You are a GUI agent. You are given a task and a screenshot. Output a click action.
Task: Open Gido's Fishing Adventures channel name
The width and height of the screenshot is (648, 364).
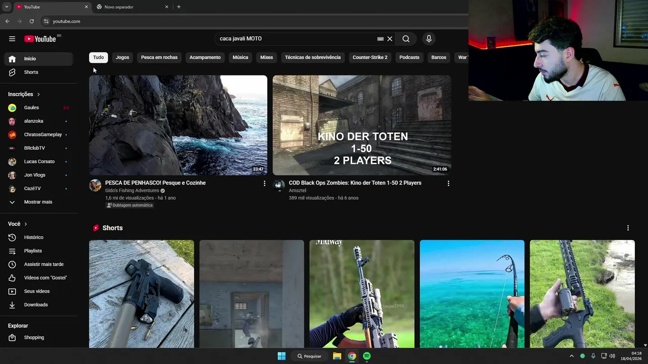tap(132, 191)
